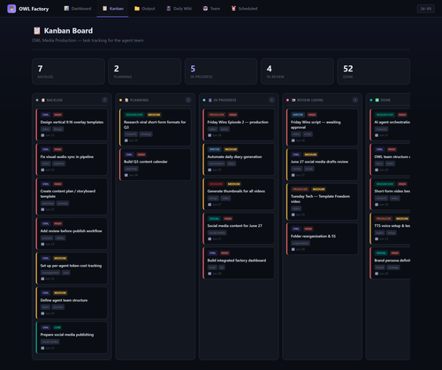Open card Fix visual-audio sync in pipeline
The height and width of the screenshot is (370, 442).
coord(72,159)
